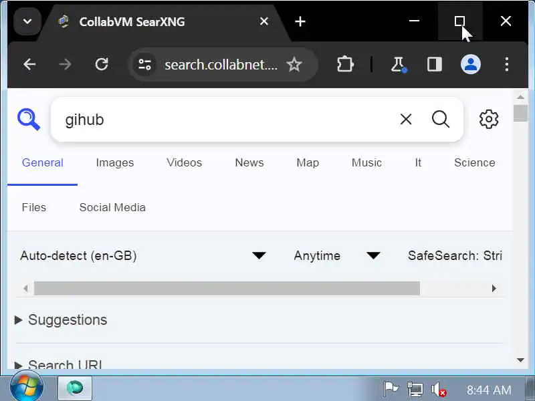Open Chrome Labs flask icon

[x=398, y=64]
